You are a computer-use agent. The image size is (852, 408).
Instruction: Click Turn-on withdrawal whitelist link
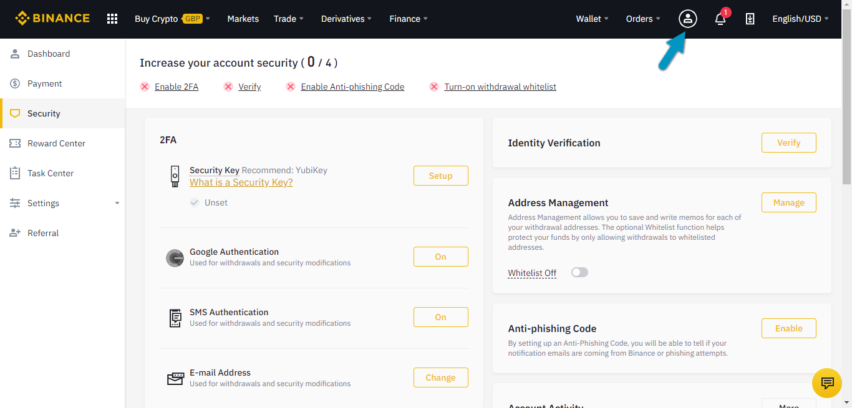coord(500,87)
